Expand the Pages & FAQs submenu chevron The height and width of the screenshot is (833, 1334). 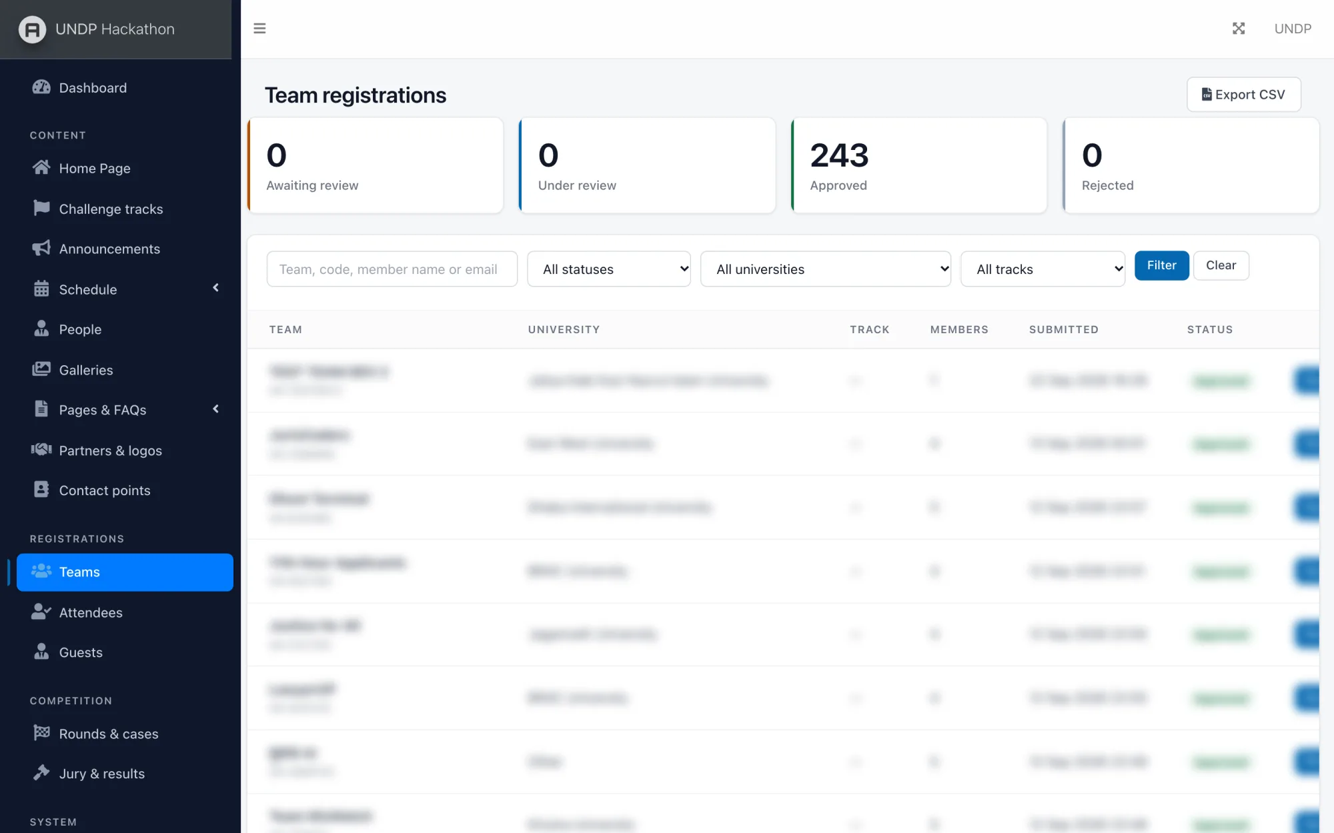[215, 409]
